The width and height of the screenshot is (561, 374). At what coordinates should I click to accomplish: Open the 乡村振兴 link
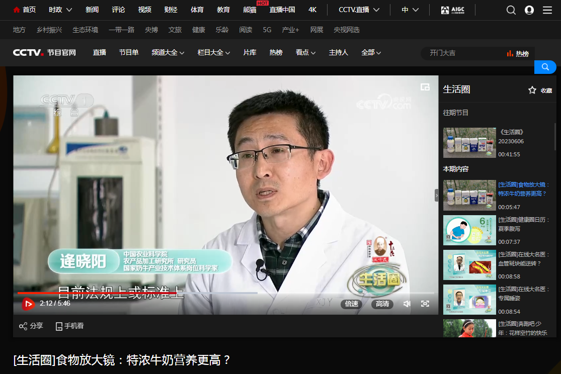coord(49,30)
